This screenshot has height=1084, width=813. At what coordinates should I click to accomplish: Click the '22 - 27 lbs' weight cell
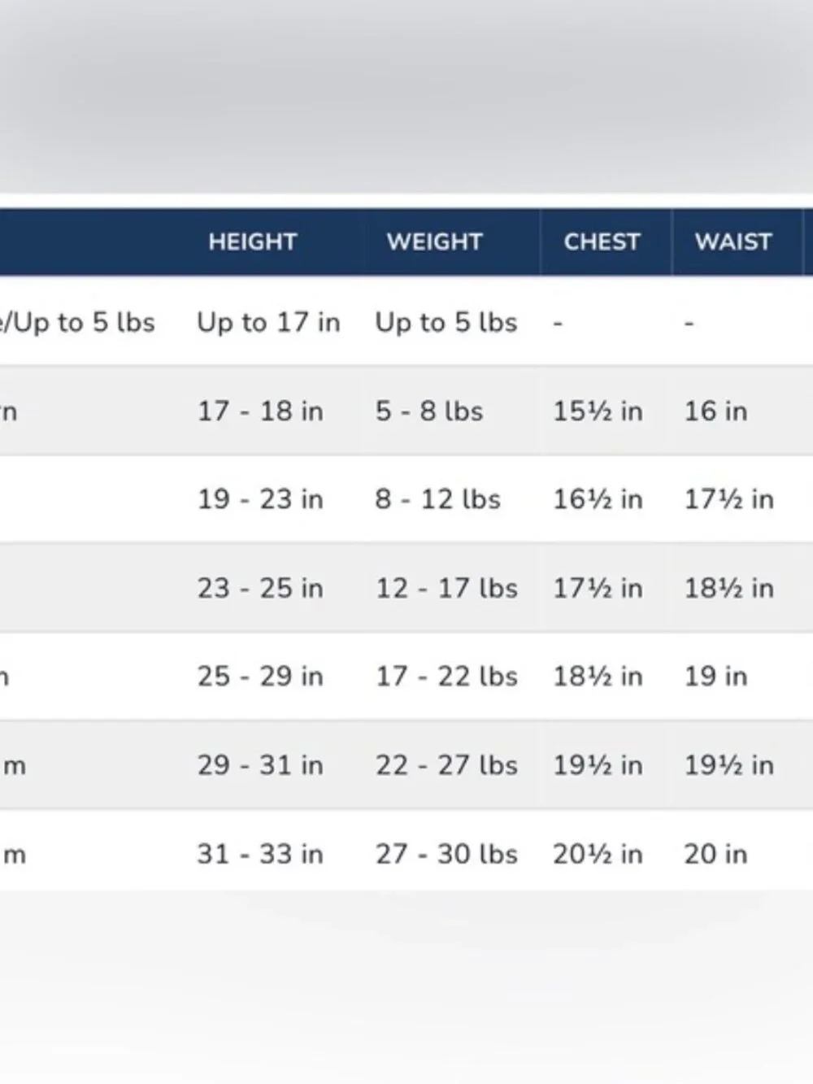pyautogui.click(x=446, y=764)
